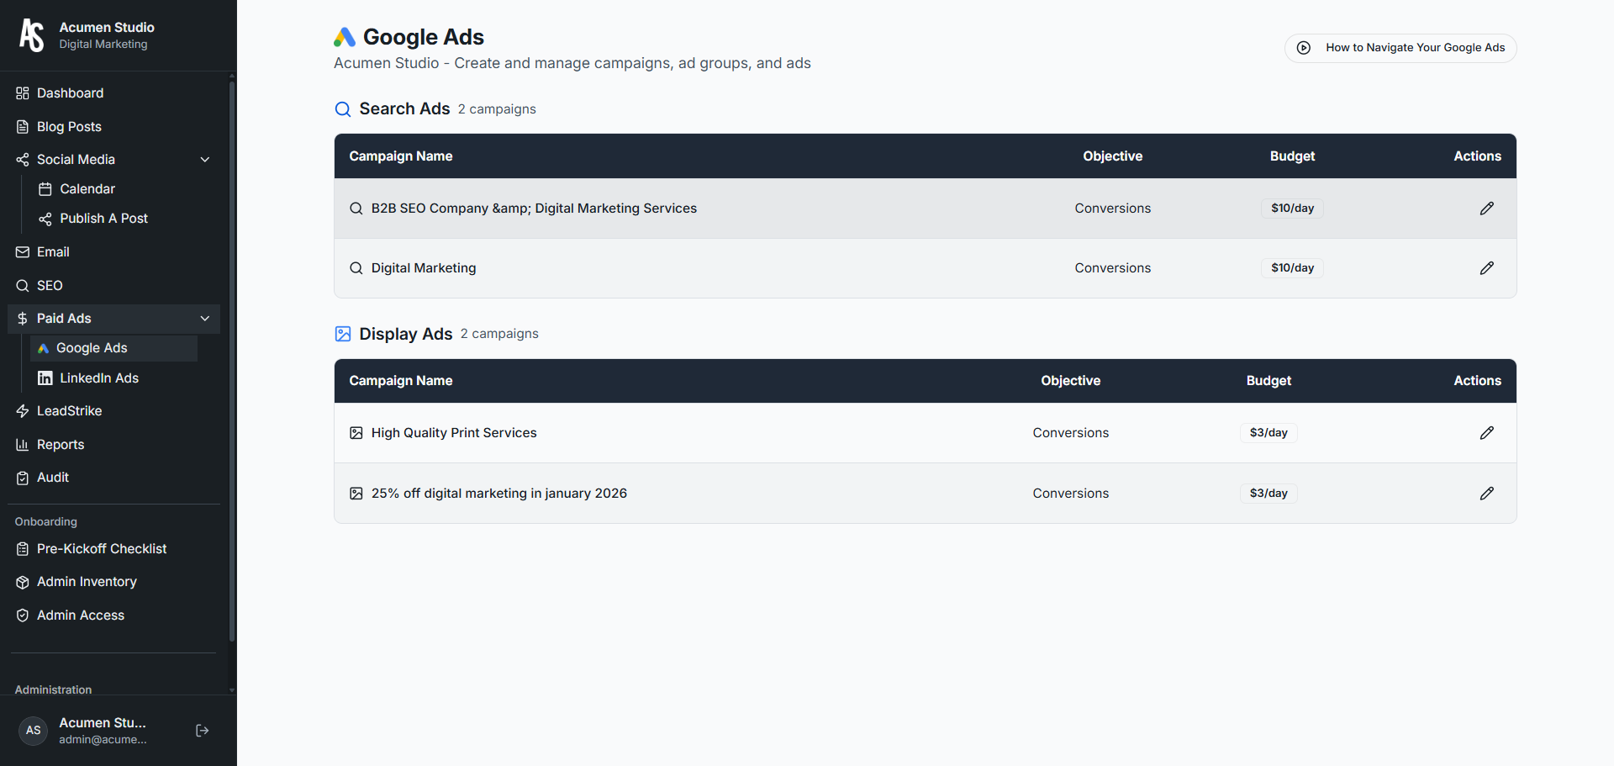Click the AS user avatar
This screenshot has width=1614, height=766.
[x=33, y=731]
